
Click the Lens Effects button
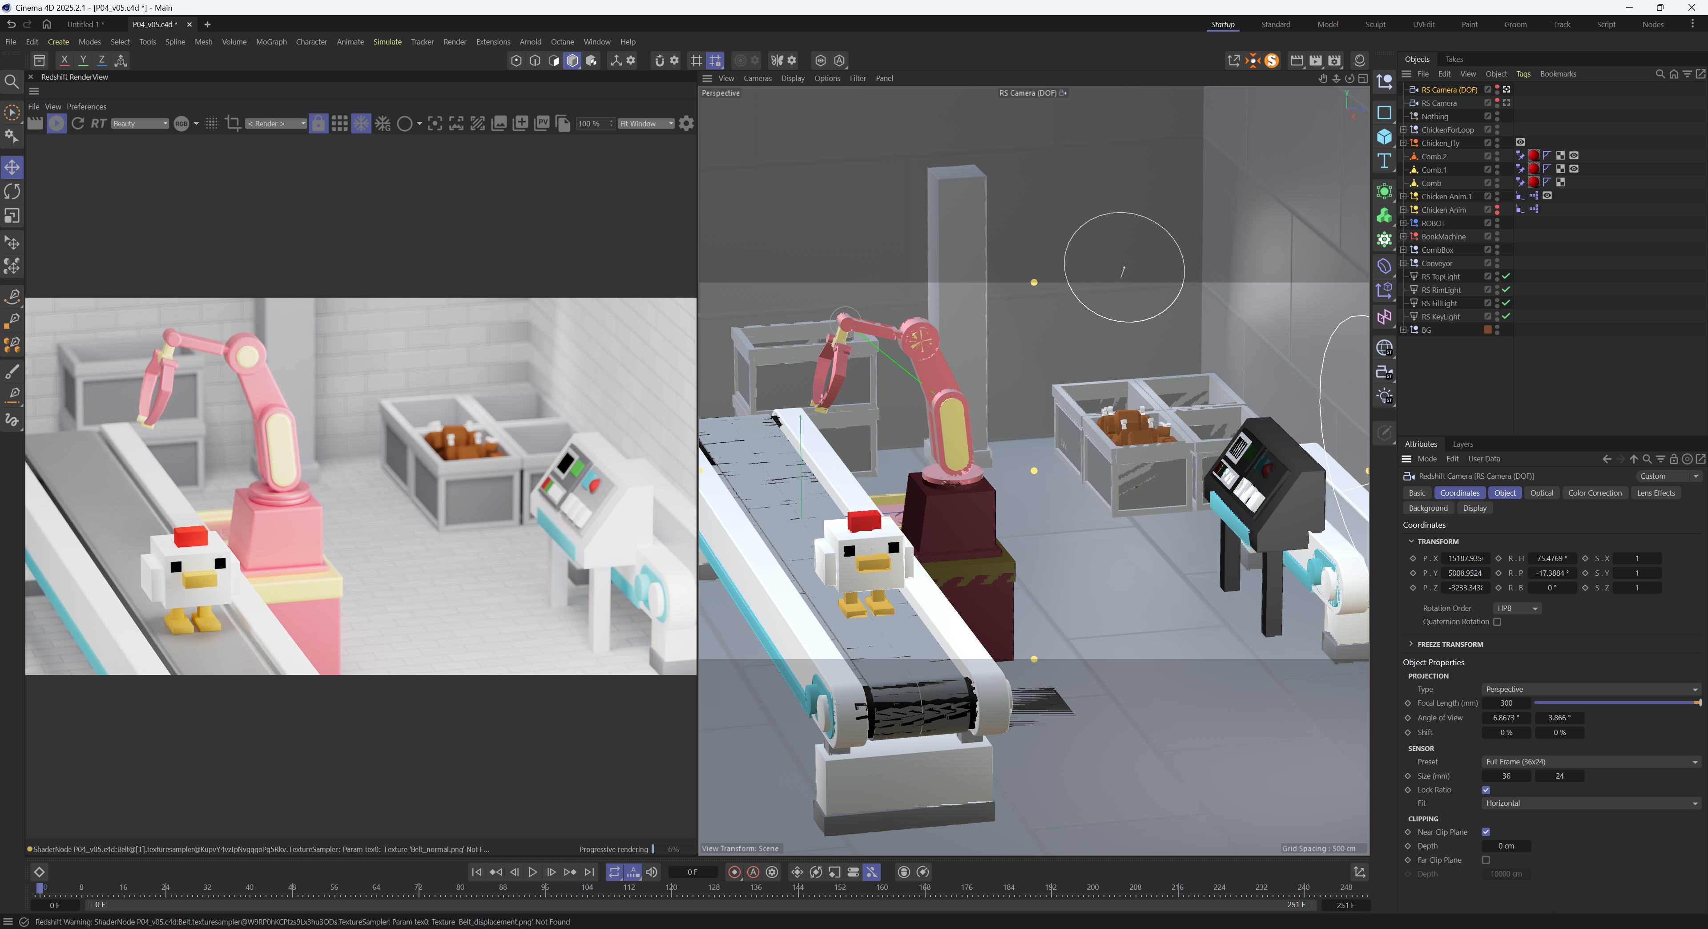pos(1656,493)
